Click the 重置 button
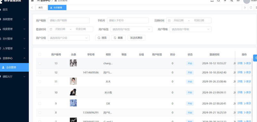The height and width of the screenshot is (122, 257). tap(118, 38)
